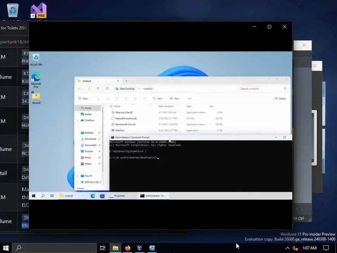The width and height of the screenshot is (337, 253).
Task: Click the vivetool breadcrumb in the address bar
Action: pos(148,89)
